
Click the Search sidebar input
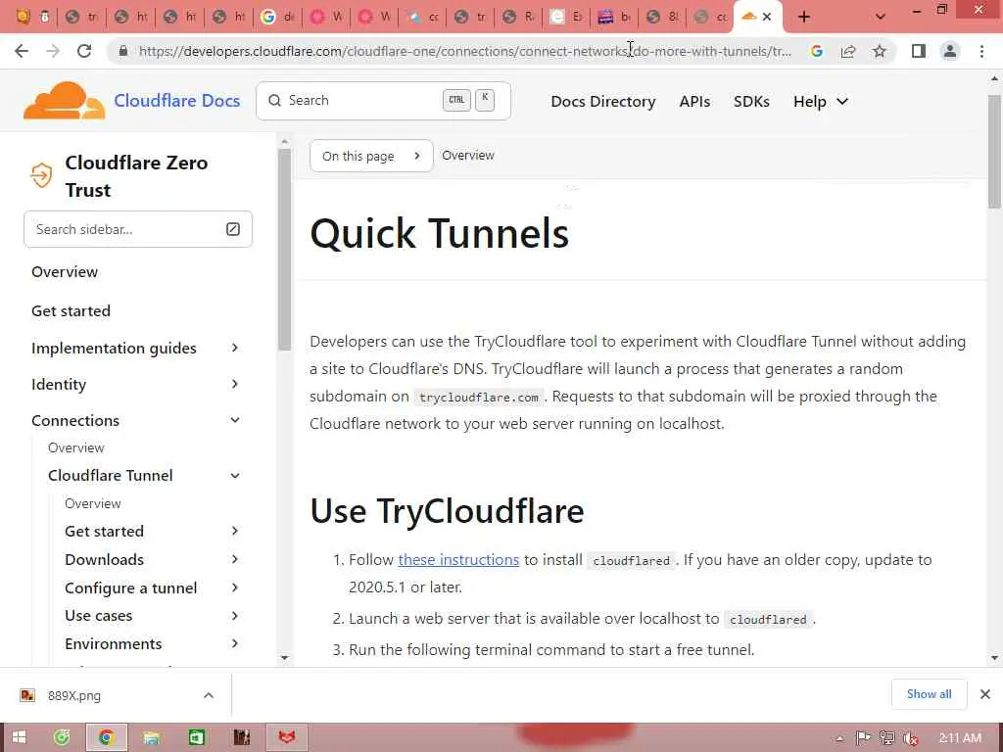(x=138, y=229)
